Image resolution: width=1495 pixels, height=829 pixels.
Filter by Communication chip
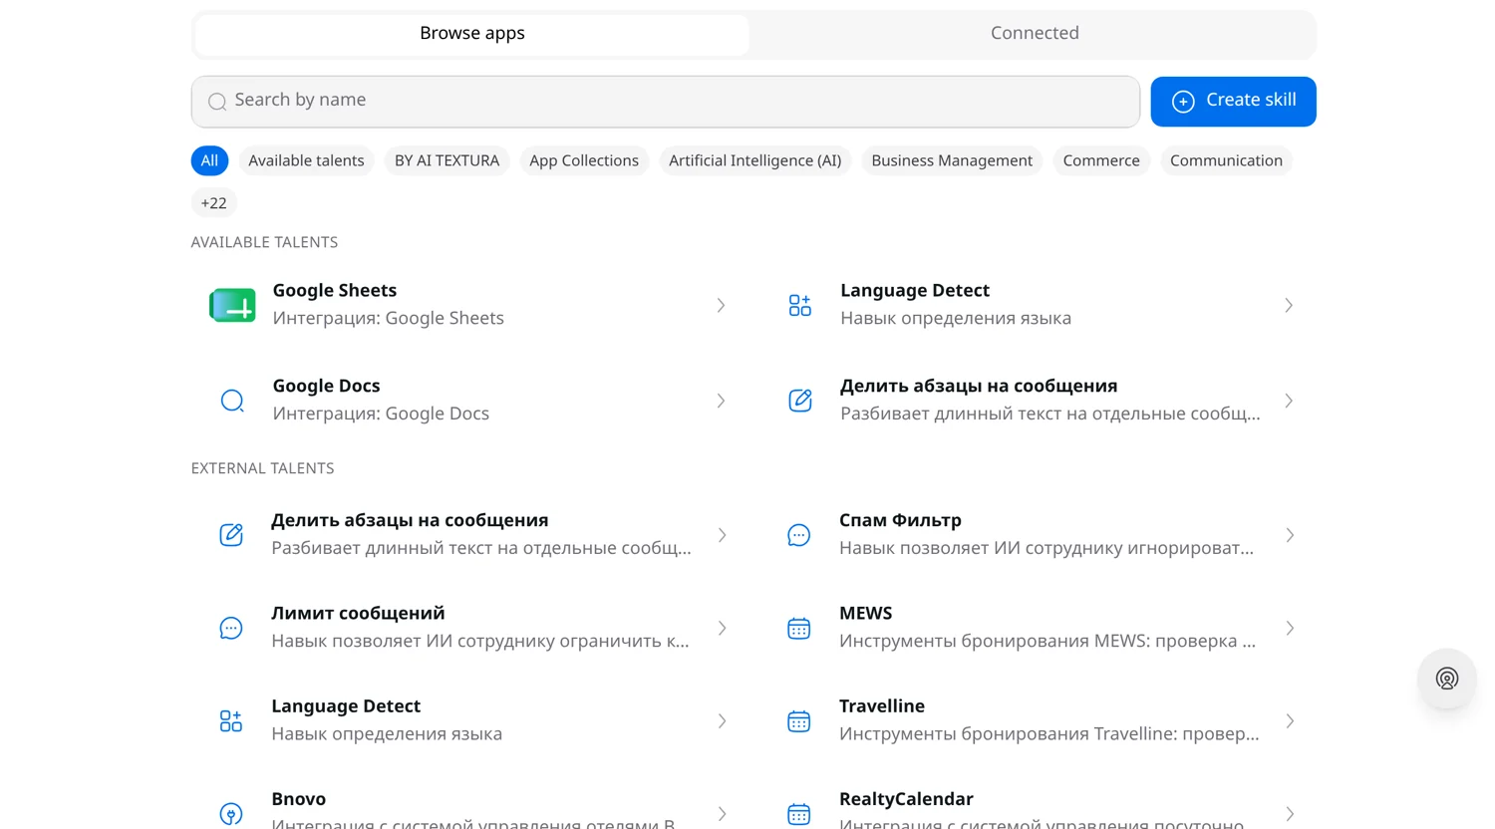coord(1226,160)
